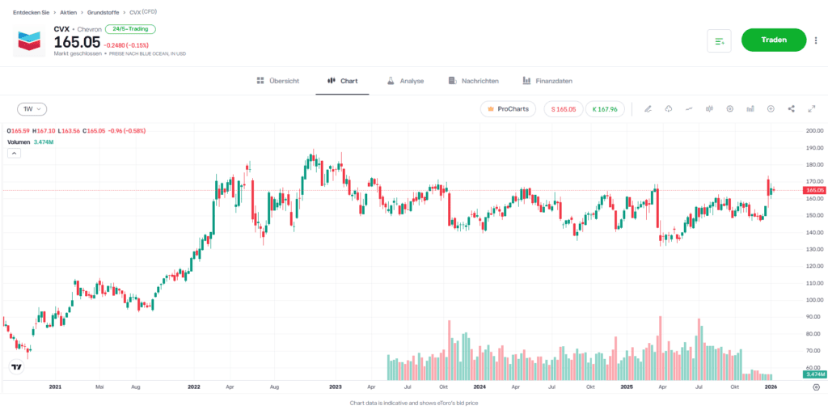Open chart settings gear in toolbar
This screenshot has width=828, height=410.
pos(730,109)
